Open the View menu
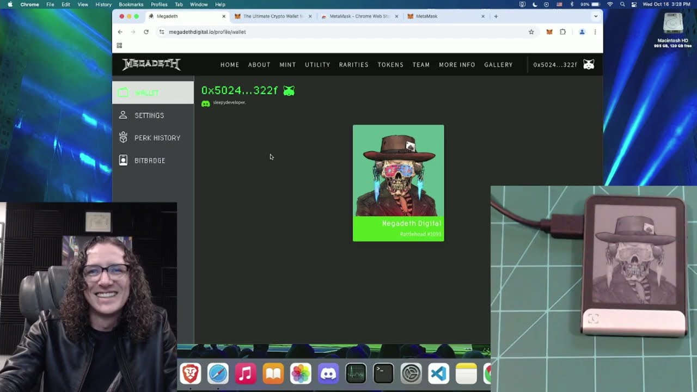 (x=83, y=4)
